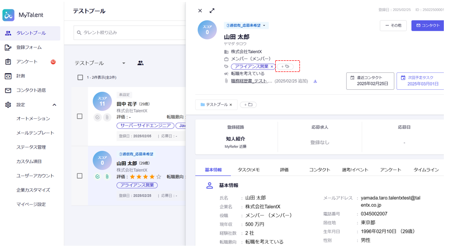Click the タレント絞り込み search field
Screen dimensions: 468x252
(x=130, y=33)
